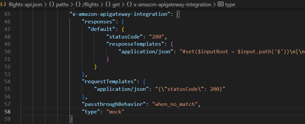Open the paths breadcrumb segment
305x124 pixels.
[62, 5]
